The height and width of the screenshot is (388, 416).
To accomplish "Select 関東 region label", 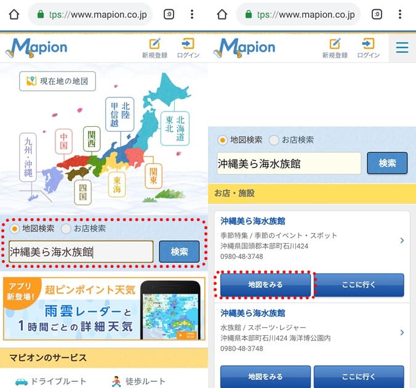I will coord(153,176).
